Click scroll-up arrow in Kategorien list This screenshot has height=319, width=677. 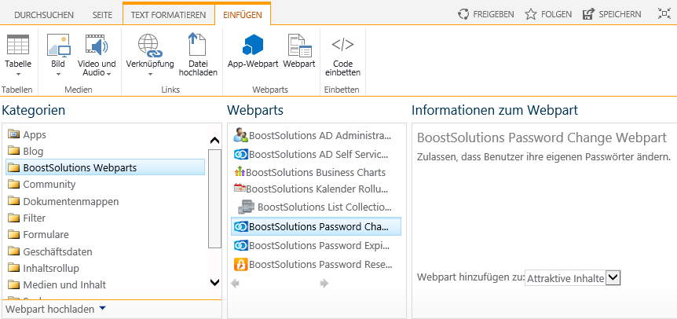214,141
